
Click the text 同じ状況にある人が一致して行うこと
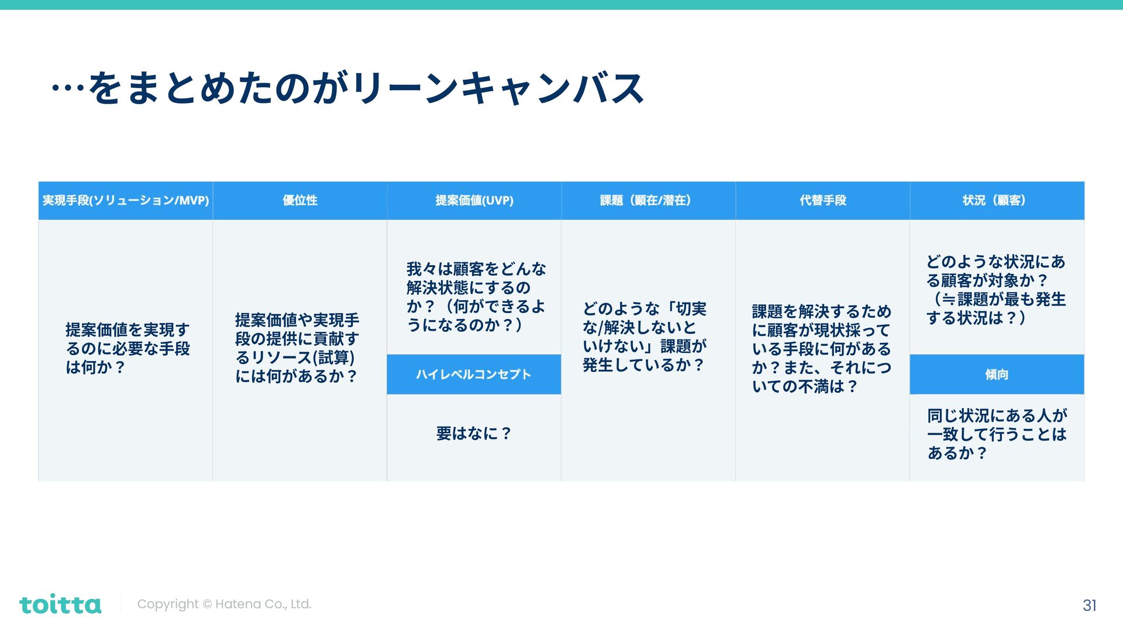click(x=997, y=434)
